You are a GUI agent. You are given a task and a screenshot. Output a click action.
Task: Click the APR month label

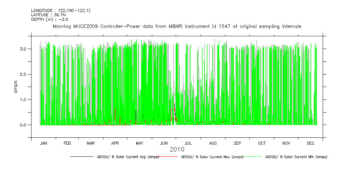(115, 143)
